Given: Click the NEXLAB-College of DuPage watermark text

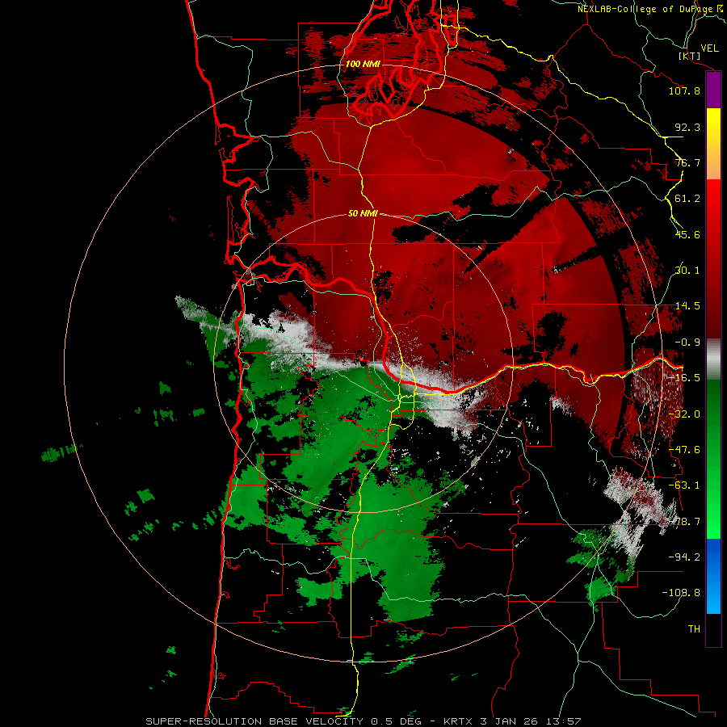Looking at the screenshot, I should (652, 9).
